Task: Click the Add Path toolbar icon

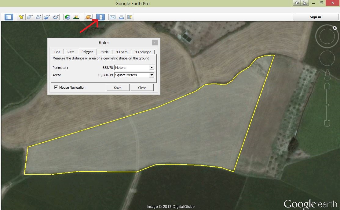Action: 38,17
